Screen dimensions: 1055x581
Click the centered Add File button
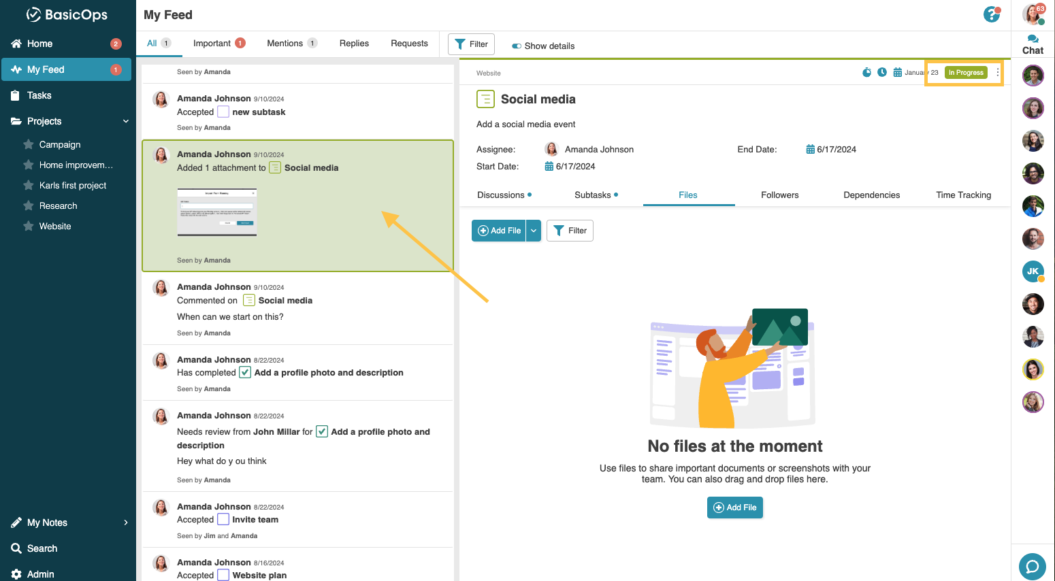pyautogui.click(x=735, y=508)
